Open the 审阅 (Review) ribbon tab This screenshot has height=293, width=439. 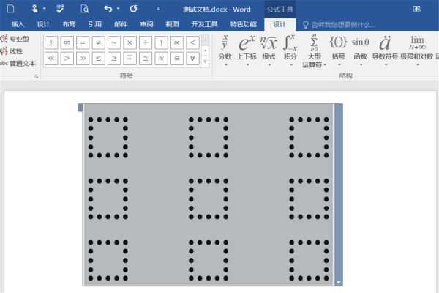point(146,23)
